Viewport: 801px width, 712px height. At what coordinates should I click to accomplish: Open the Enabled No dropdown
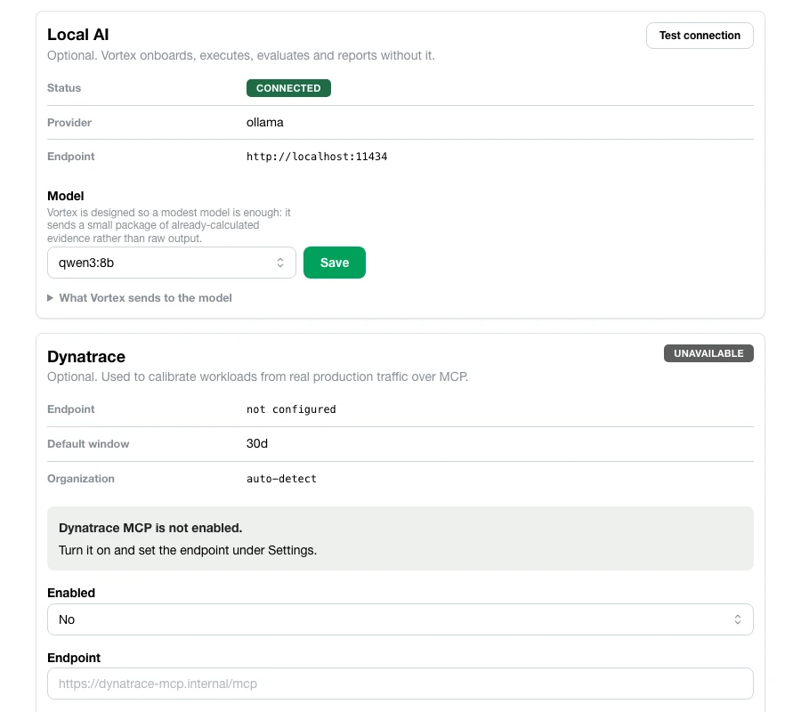[400, 619]
